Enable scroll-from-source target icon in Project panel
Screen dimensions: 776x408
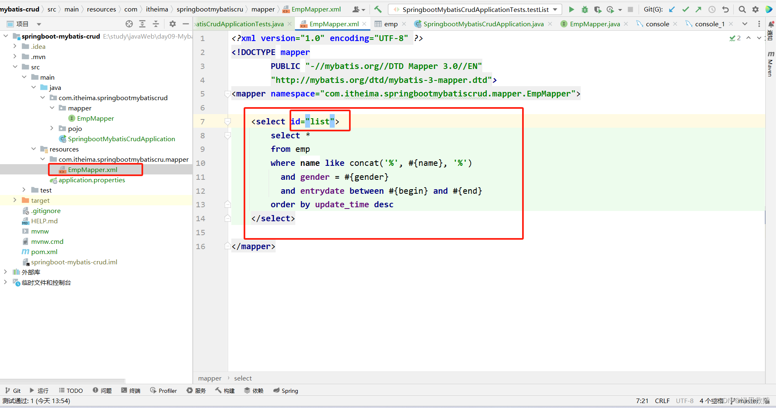[129, 24]
